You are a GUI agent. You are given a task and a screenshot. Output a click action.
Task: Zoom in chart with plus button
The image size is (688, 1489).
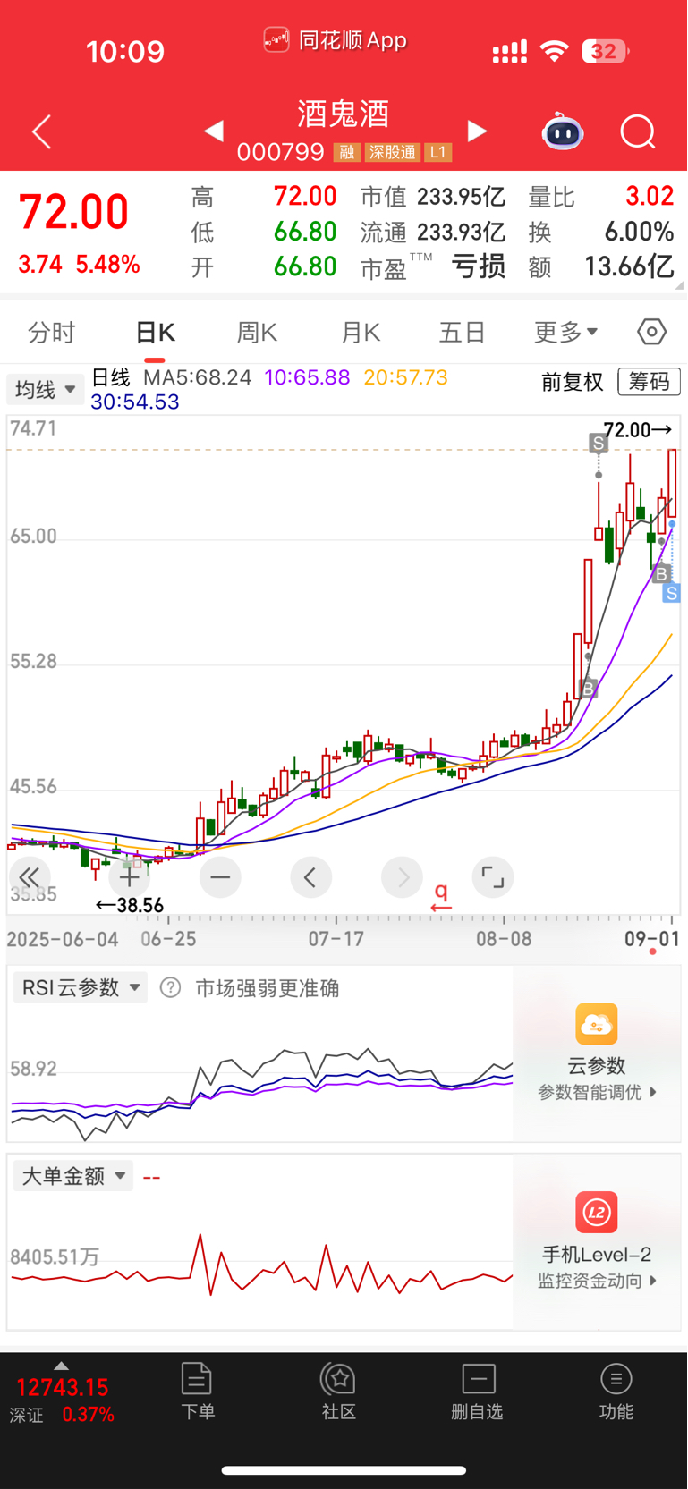(x=129, y=877)
